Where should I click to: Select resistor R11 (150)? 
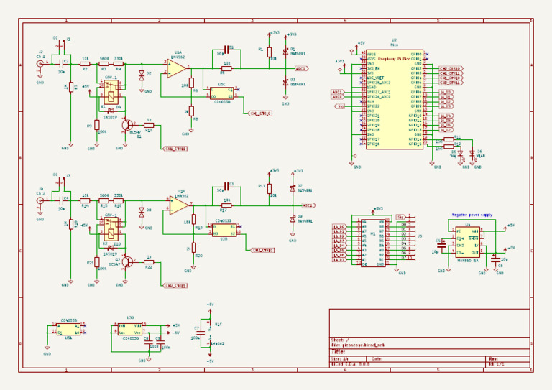coord(448,139)
